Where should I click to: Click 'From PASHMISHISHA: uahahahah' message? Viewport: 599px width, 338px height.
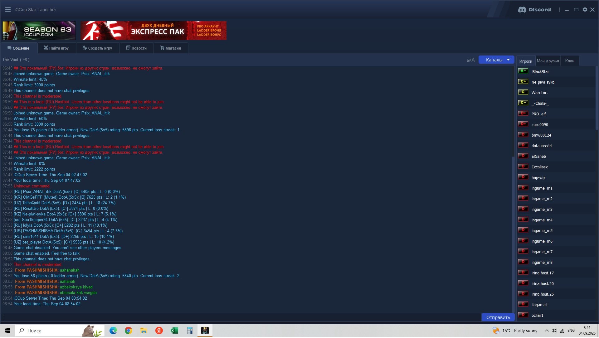point(47,270)
